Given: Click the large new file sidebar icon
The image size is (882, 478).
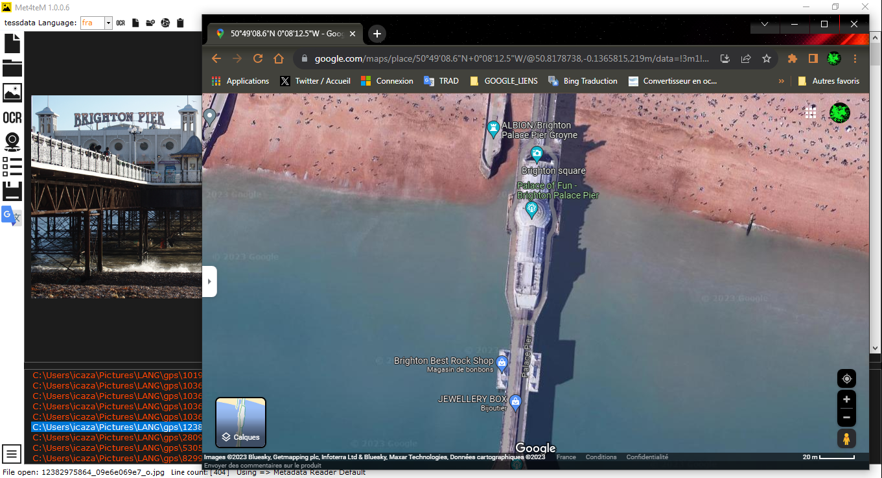Looking at the screenshot, I should click(12, 43).
